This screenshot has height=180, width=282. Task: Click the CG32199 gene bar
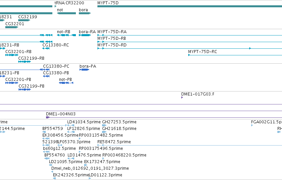click(x=24, y=20)
